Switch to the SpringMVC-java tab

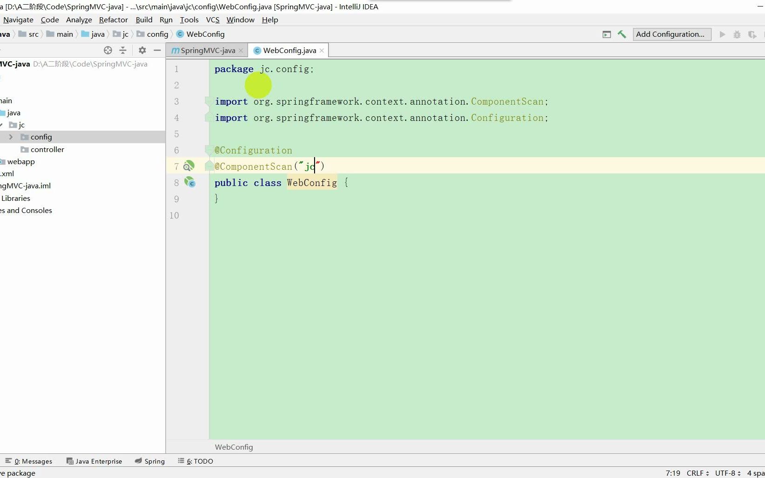206,50
